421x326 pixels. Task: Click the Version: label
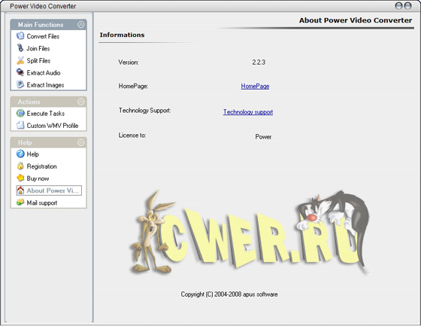tap(129, 62)
